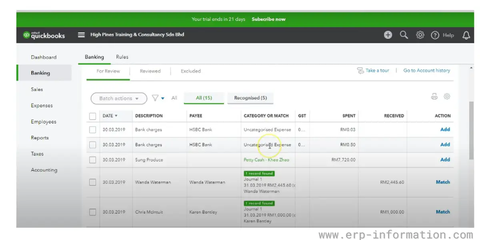Open the hamburger navigation menu
The image size is (480, 240).
[81, 35]
